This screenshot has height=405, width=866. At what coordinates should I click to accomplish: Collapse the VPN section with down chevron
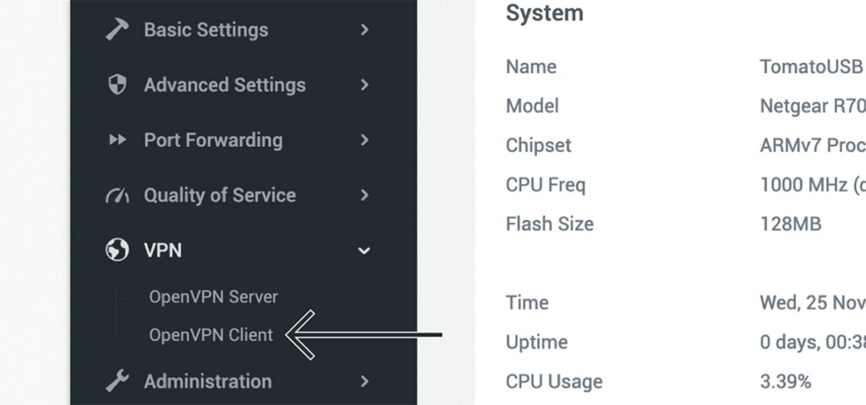coord(364,251)
